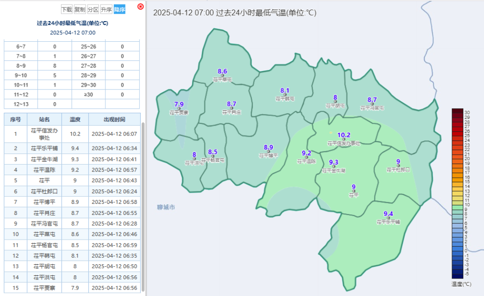Click map station marker 茌平冯官屯 8.7
This screenshot has width=484, height=296.
[x=372, y=104]
